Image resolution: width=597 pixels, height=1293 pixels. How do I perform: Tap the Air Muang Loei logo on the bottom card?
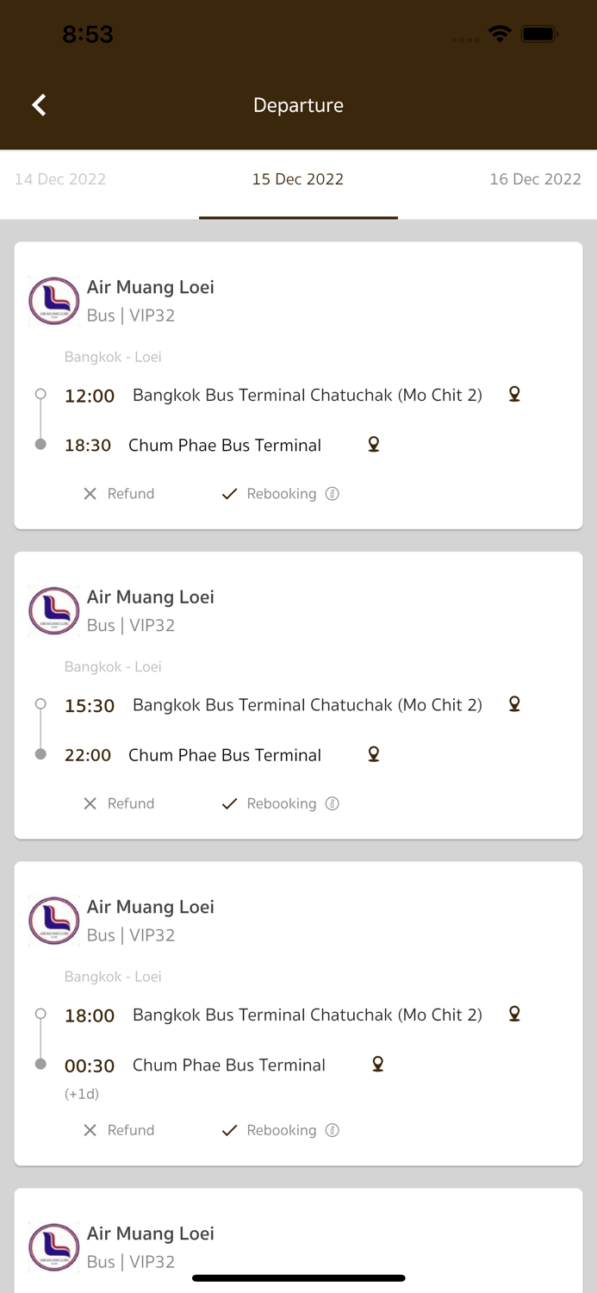coord(53,1246)
